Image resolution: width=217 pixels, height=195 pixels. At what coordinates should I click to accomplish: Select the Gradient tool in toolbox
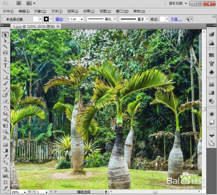click(5, 151)
